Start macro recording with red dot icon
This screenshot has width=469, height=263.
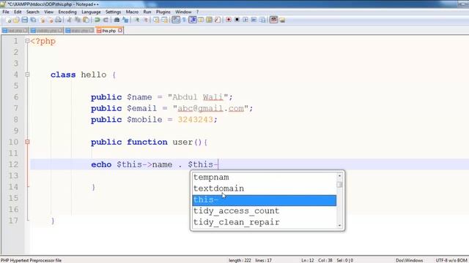(x=229, y=20)
